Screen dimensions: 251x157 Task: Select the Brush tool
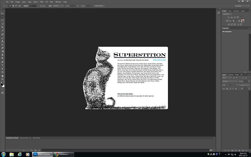tap(2, 38)
